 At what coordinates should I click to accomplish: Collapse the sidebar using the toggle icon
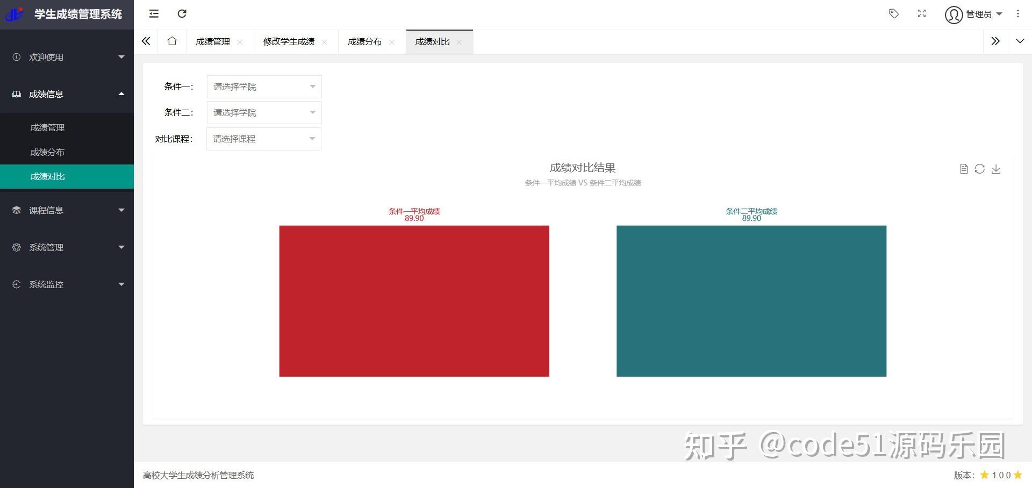[x=153, y=13]
